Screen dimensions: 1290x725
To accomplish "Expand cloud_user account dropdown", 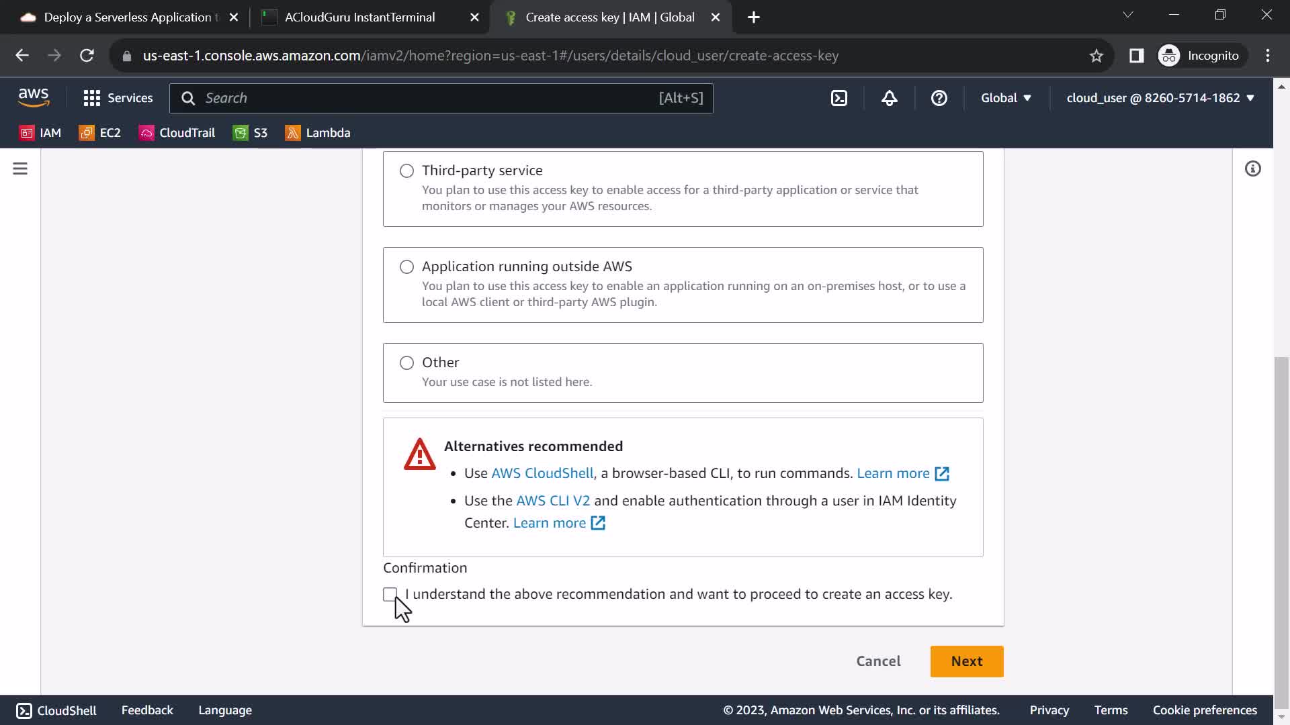I will 1160,98.
